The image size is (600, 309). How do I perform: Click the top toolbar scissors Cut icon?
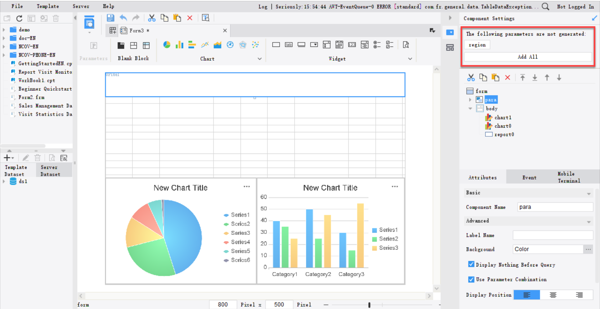tap(152, 18)
